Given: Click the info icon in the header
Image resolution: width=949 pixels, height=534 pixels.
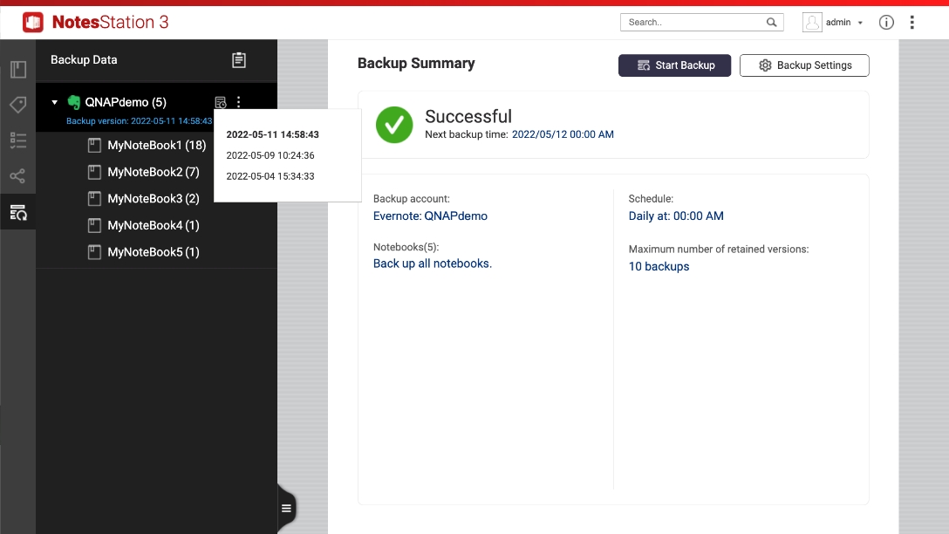Looking at the screenshot, I should (x=886, y=23).
